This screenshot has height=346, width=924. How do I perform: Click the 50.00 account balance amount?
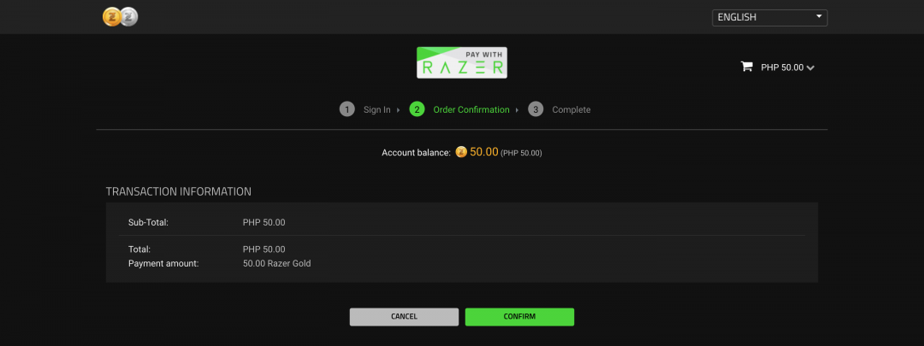(483, 152)
